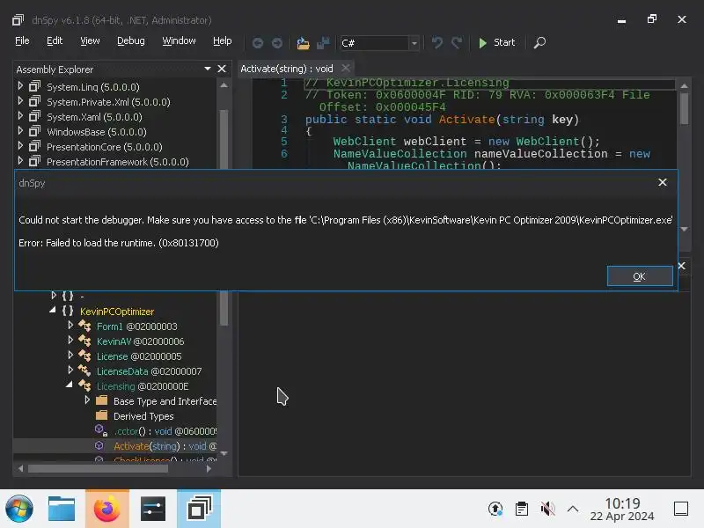Expand the LicenseData class node
The height and width of the screenshot is (528, 704).
pos(70,370)
